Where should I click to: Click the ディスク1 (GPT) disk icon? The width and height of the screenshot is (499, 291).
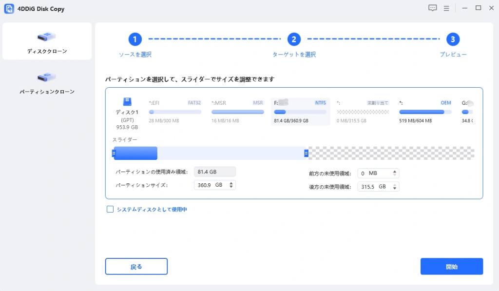(x=128, y=101)
